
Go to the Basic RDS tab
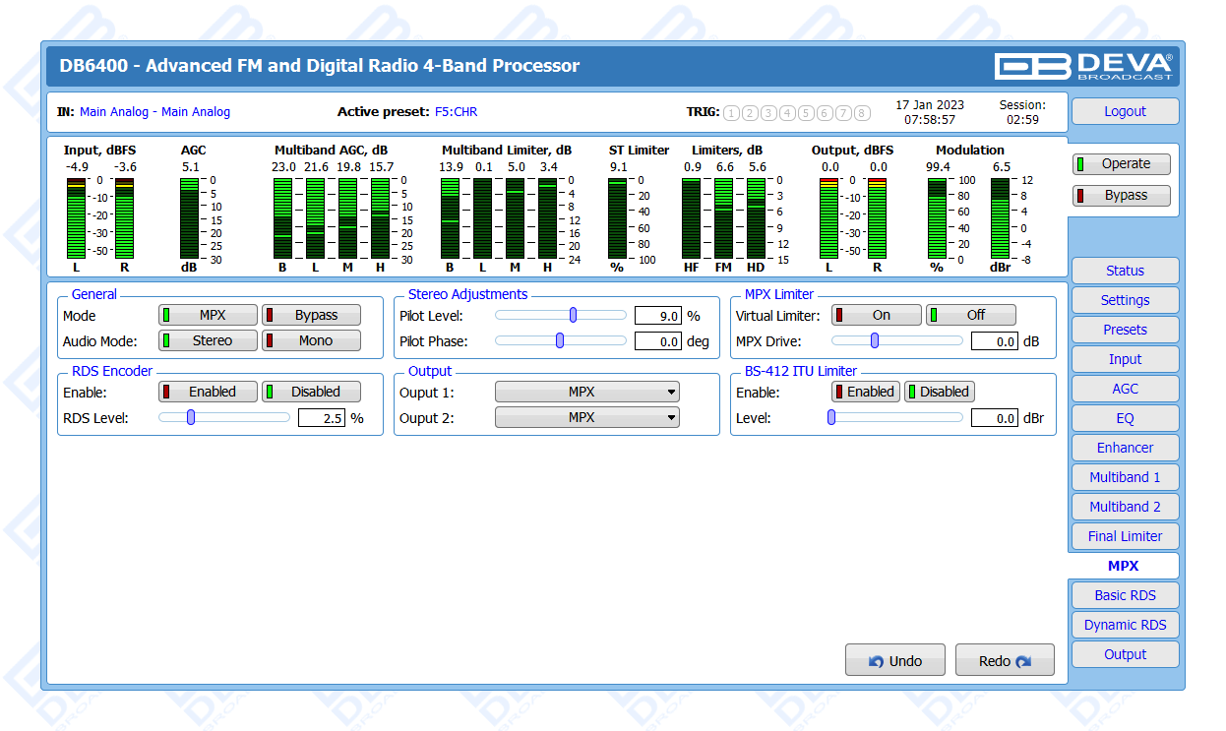tap(1125, 595)
